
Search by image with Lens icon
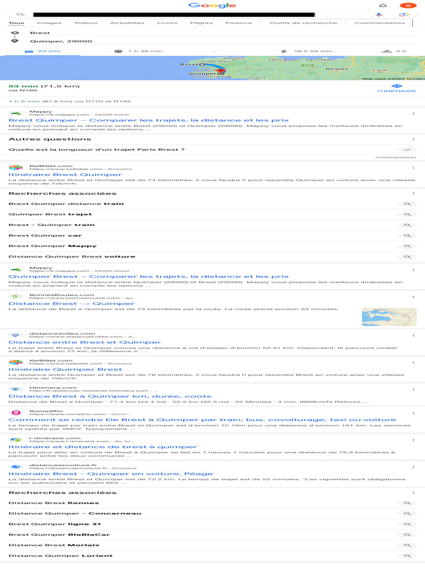point(404,14)
